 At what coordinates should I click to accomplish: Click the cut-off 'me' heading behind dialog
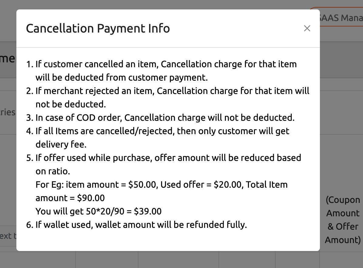click(x=7, y=58)
